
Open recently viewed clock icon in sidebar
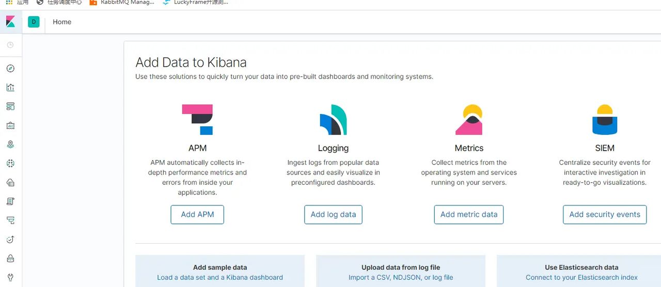(x=10, y=45)
